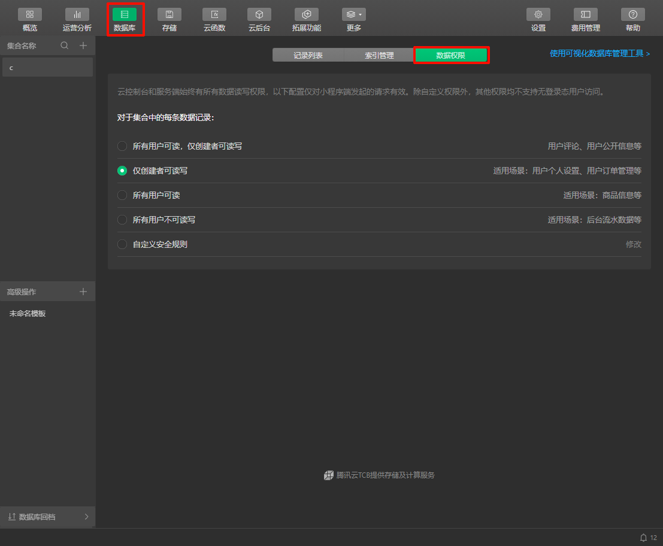Open the 云后台 cloud console icon
The height and width of the screenshot is (546, 663).
coord(259,14)
